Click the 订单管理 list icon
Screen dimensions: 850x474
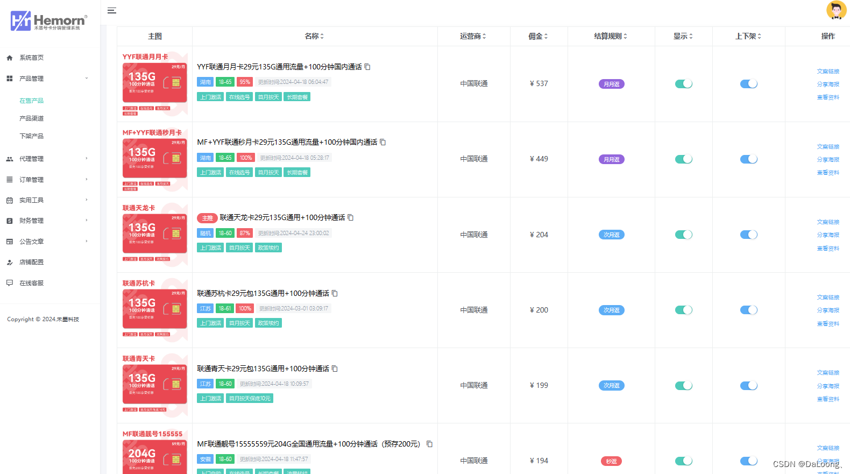9,180
